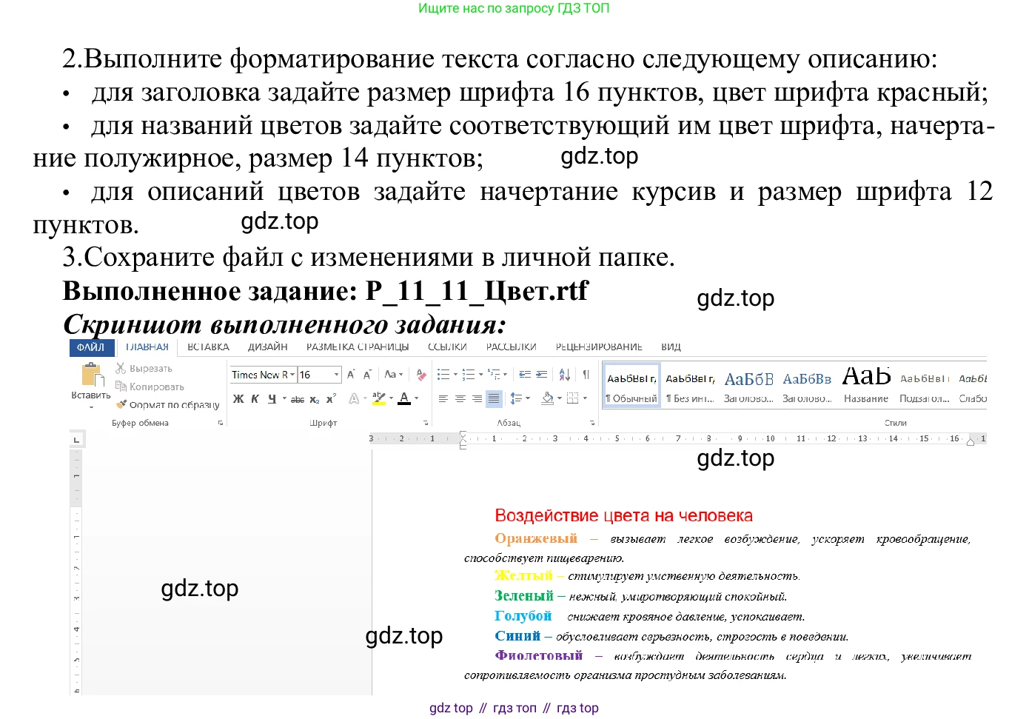Viewport: 1029px width, 719px height.
Task: Click the red heading "Воздействие цвета на человека"
Action: pyautogui.click(x=623, y=516)
